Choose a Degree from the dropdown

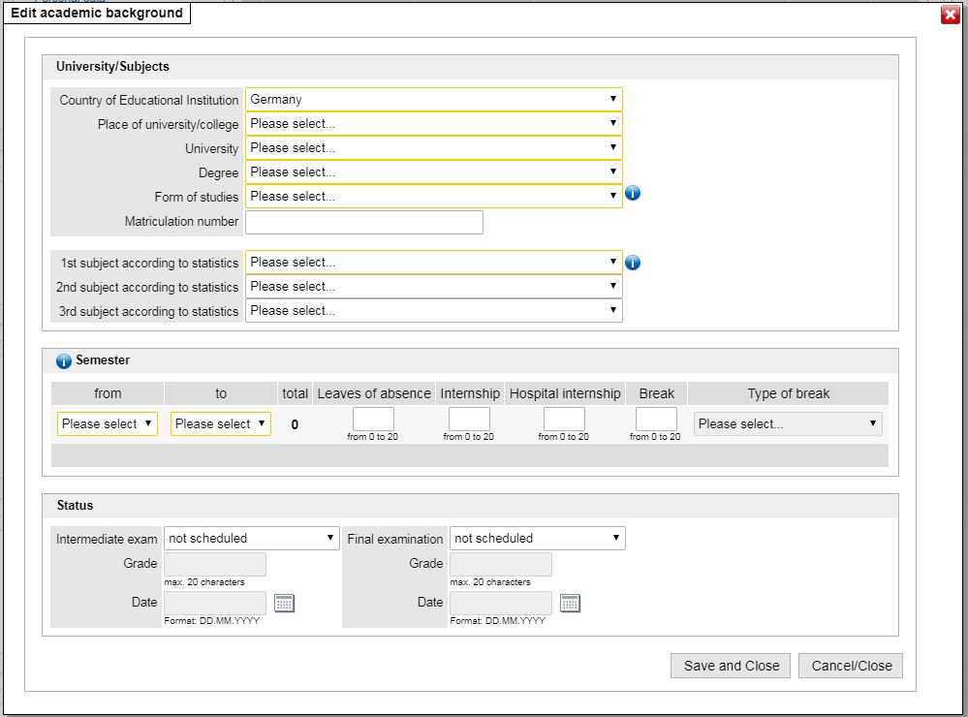click(x=433, y=172)
